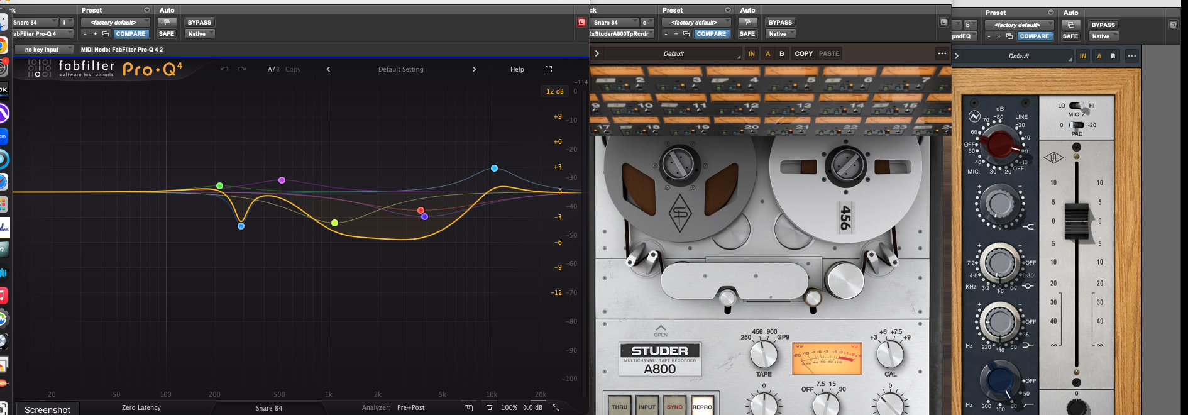Open Snare 84 instance list tab

[269, 408]
